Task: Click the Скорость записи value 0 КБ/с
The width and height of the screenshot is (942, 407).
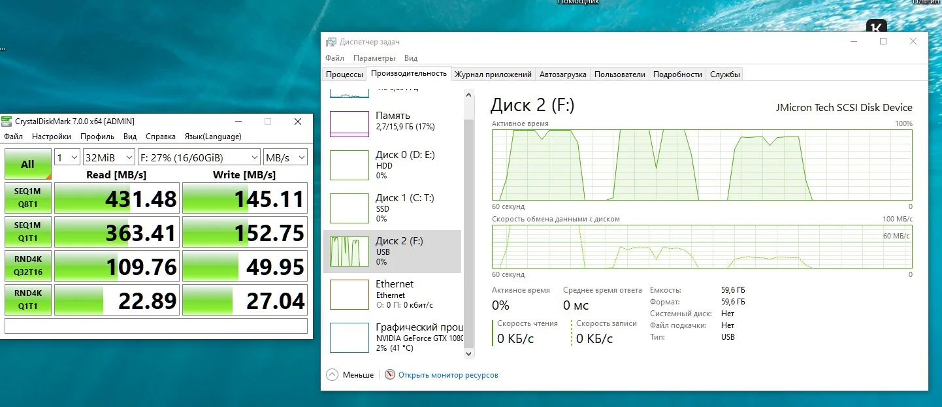Action: [594, 338]
